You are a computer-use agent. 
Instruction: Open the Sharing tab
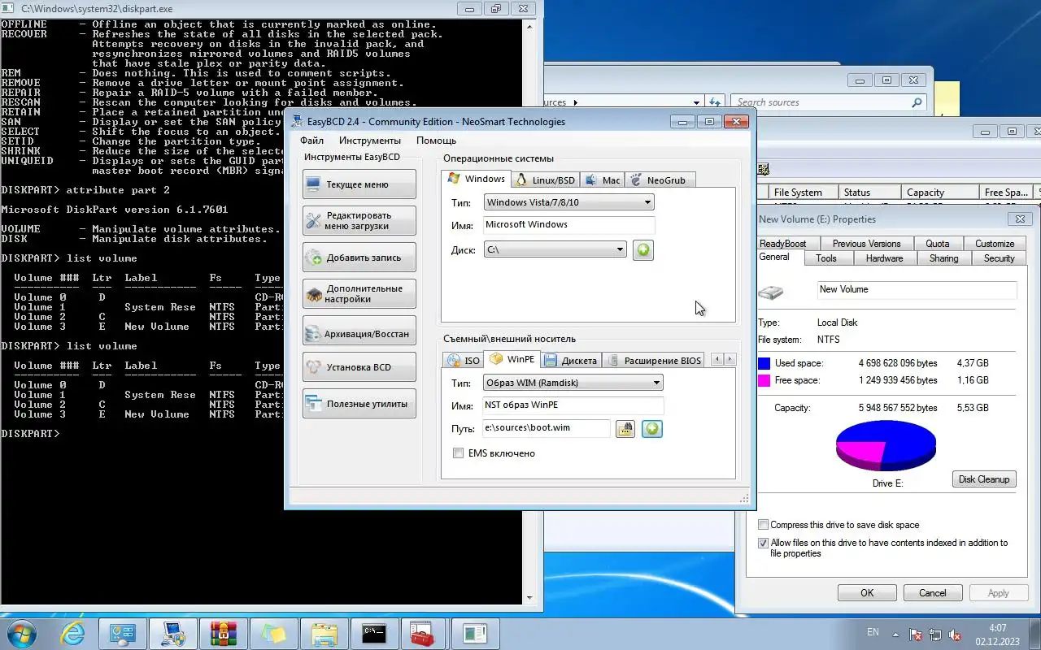pos(943,258)
